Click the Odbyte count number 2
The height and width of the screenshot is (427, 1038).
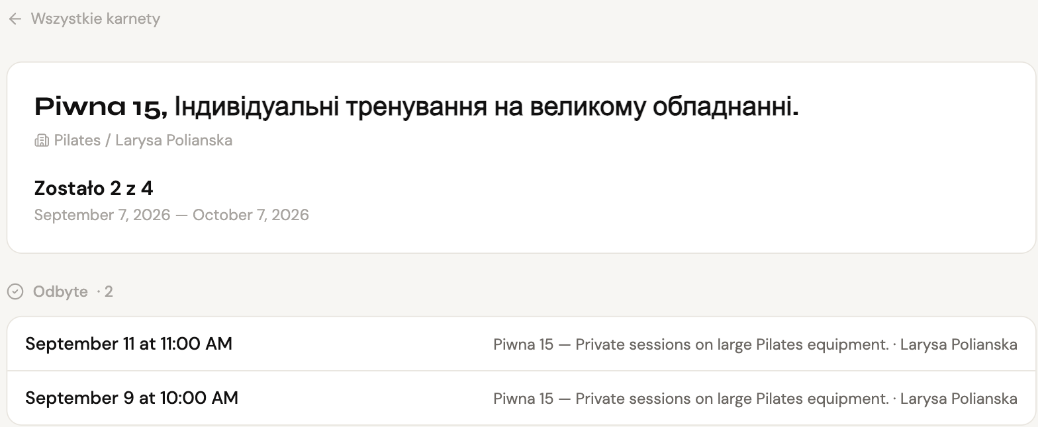pos(109,291)
